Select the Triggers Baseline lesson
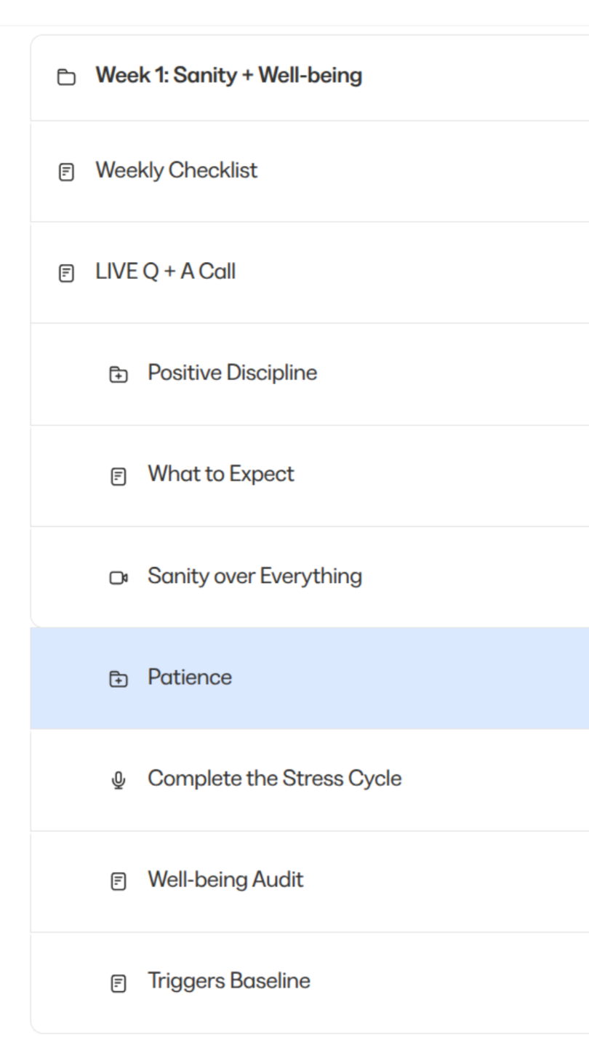 229,980
